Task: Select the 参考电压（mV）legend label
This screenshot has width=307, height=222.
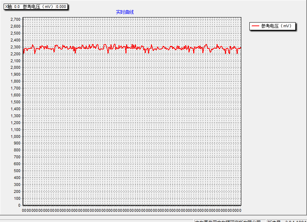Action: coord(276,26)
